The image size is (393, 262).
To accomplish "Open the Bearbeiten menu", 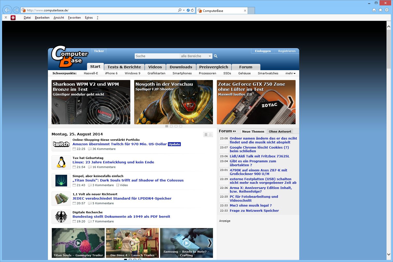I will point(42,18).
